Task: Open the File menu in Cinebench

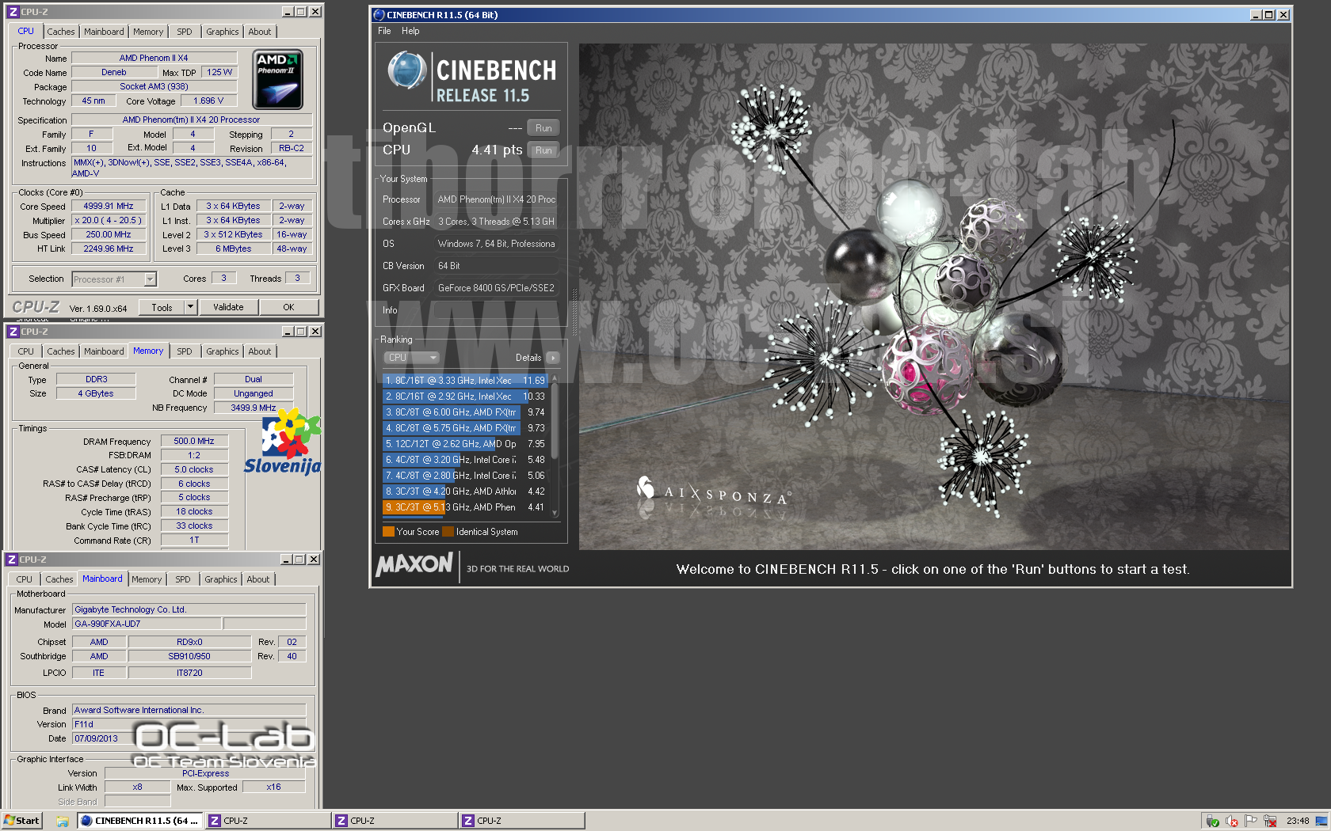Action: (384, 31)
